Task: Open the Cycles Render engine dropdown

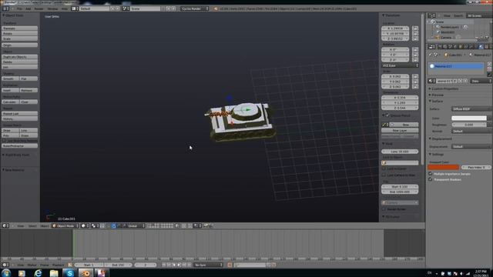Action: click(x=195, y=8)
